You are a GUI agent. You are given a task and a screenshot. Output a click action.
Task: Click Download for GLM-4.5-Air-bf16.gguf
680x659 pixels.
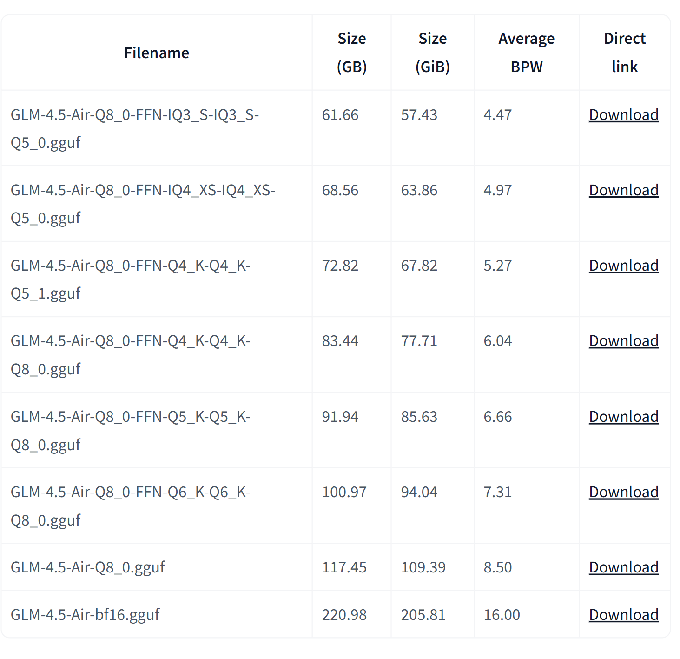pos(623,615)
